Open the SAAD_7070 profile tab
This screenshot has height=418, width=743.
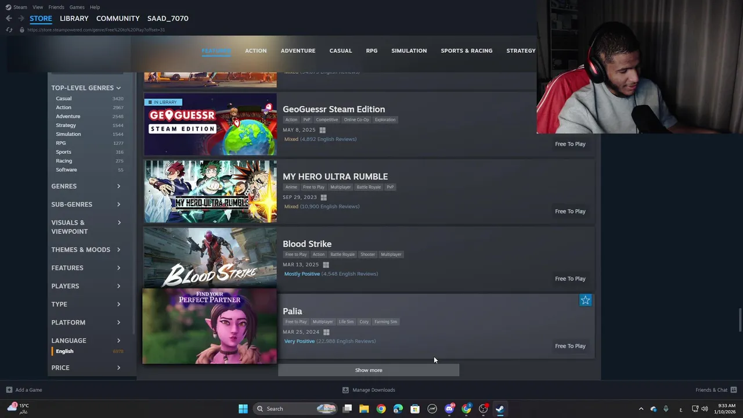(x=168, y=19)
